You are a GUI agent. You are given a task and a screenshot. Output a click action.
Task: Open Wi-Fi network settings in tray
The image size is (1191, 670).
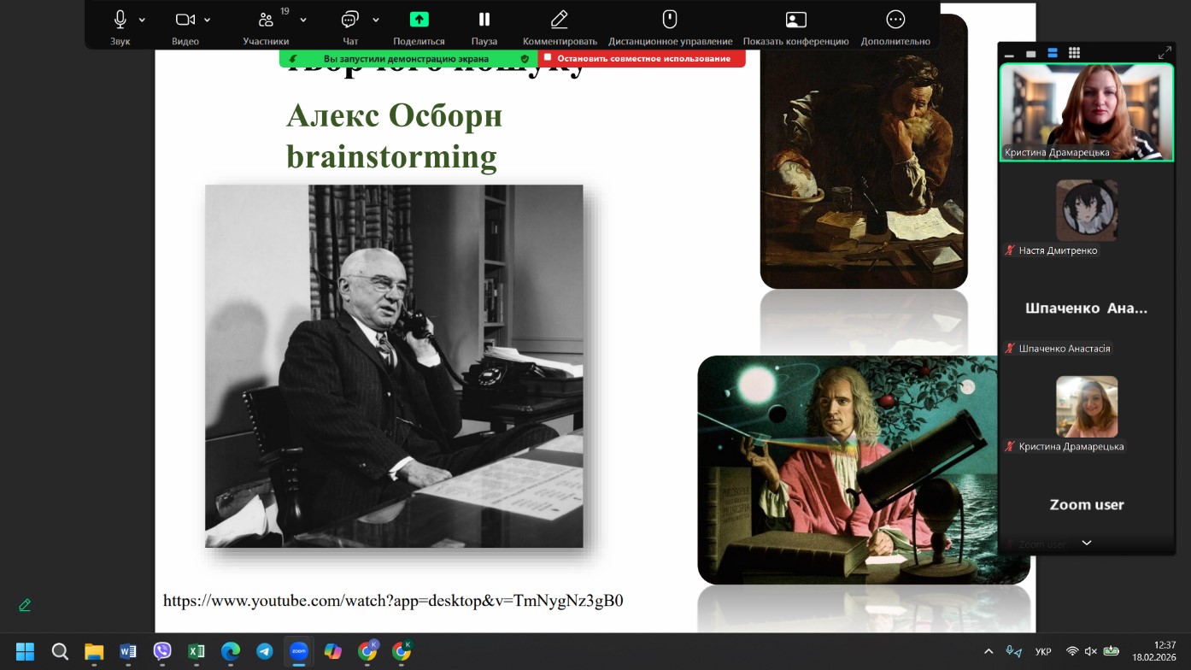coord(1072,651)
